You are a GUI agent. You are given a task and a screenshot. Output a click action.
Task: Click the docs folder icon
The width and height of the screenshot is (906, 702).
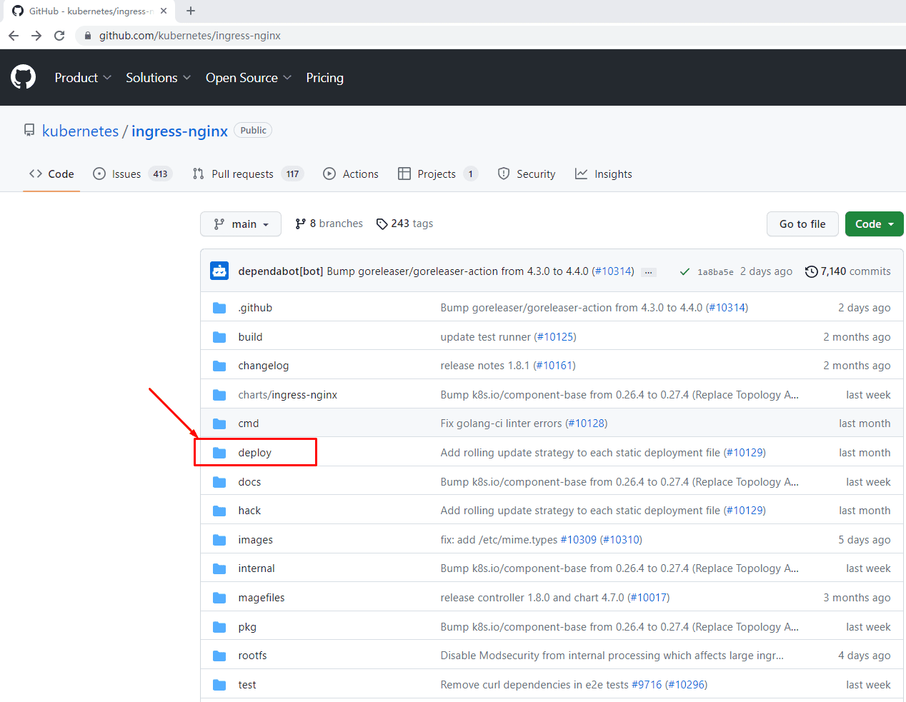219,482
